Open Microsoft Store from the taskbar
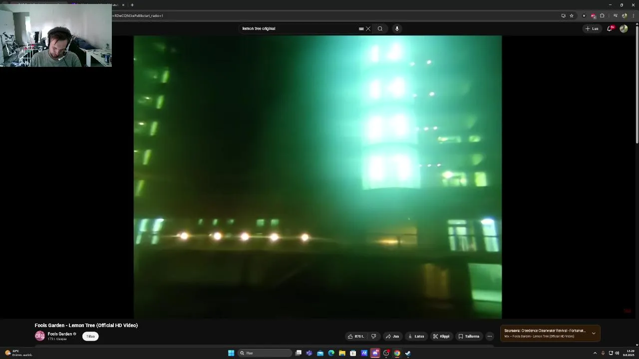This screenshot has height=359, width=639. click(x=353, y=353)
